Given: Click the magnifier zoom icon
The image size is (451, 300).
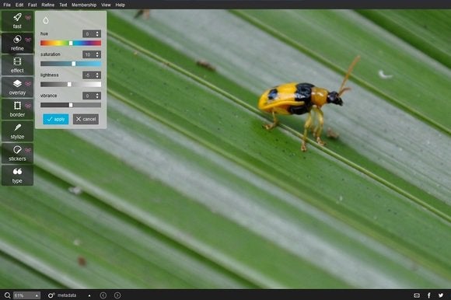Looking at the screenshot, I should click(7, 295).
